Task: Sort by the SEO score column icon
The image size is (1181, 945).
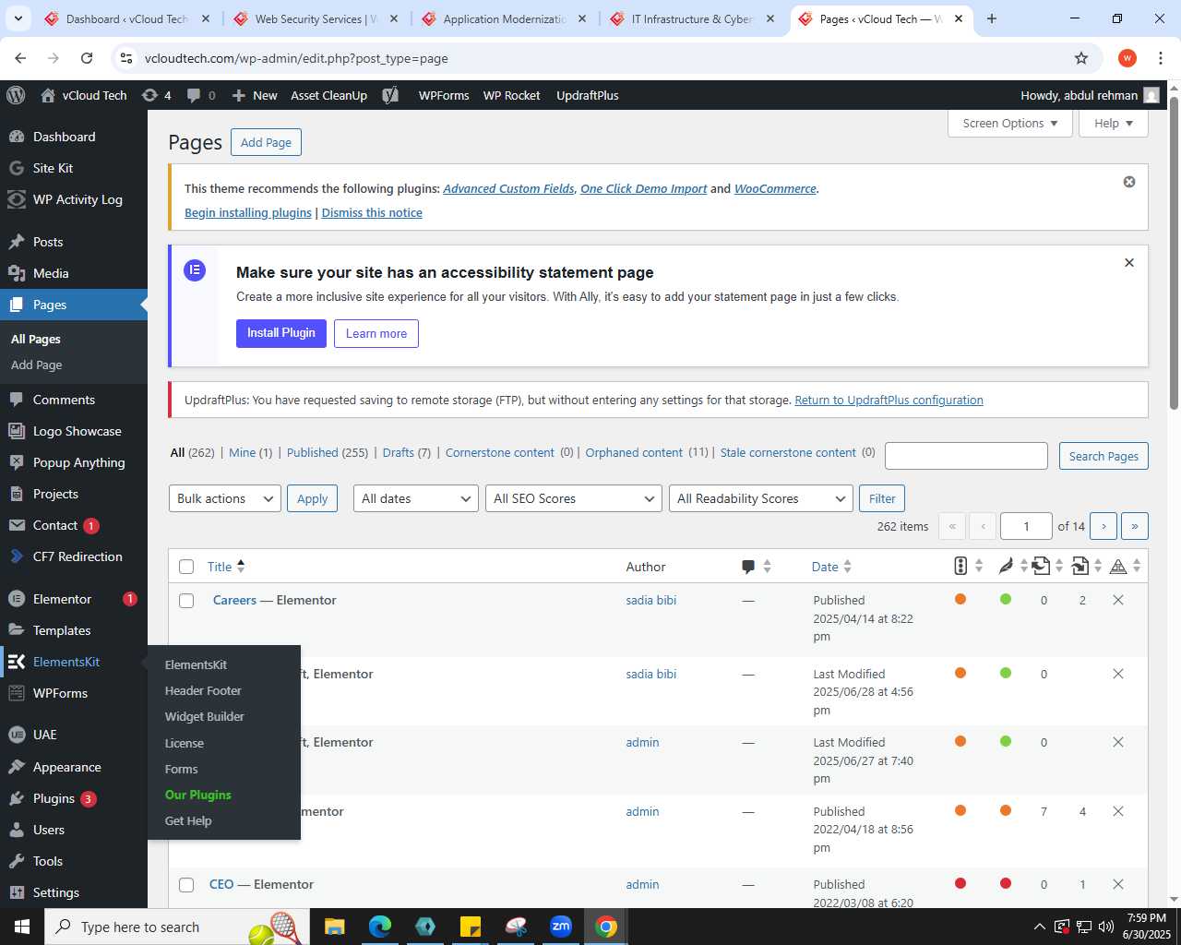Action: pos(960,566)
